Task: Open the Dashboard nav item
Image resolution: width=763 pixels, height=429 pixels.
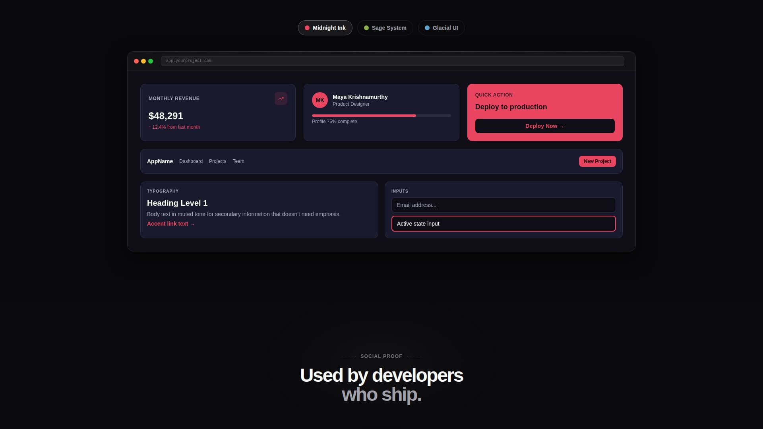Action: click(191, 161)
